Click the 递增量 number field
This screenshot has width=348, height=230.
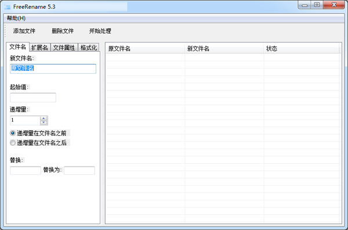[x=25, y=120]
